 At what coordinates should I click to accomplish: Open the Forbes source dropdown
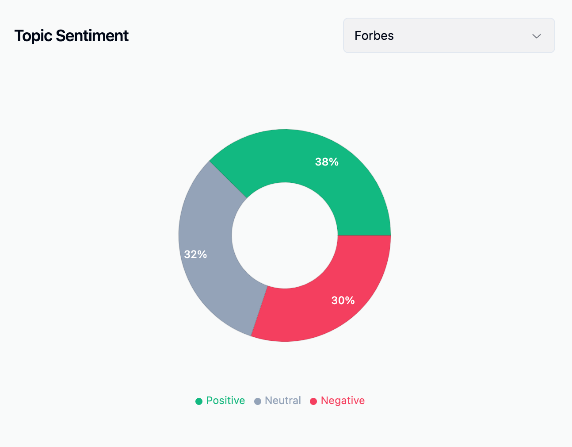click(449, 35)
